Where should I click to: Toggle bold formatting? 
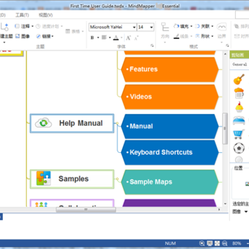click(92, 37)
